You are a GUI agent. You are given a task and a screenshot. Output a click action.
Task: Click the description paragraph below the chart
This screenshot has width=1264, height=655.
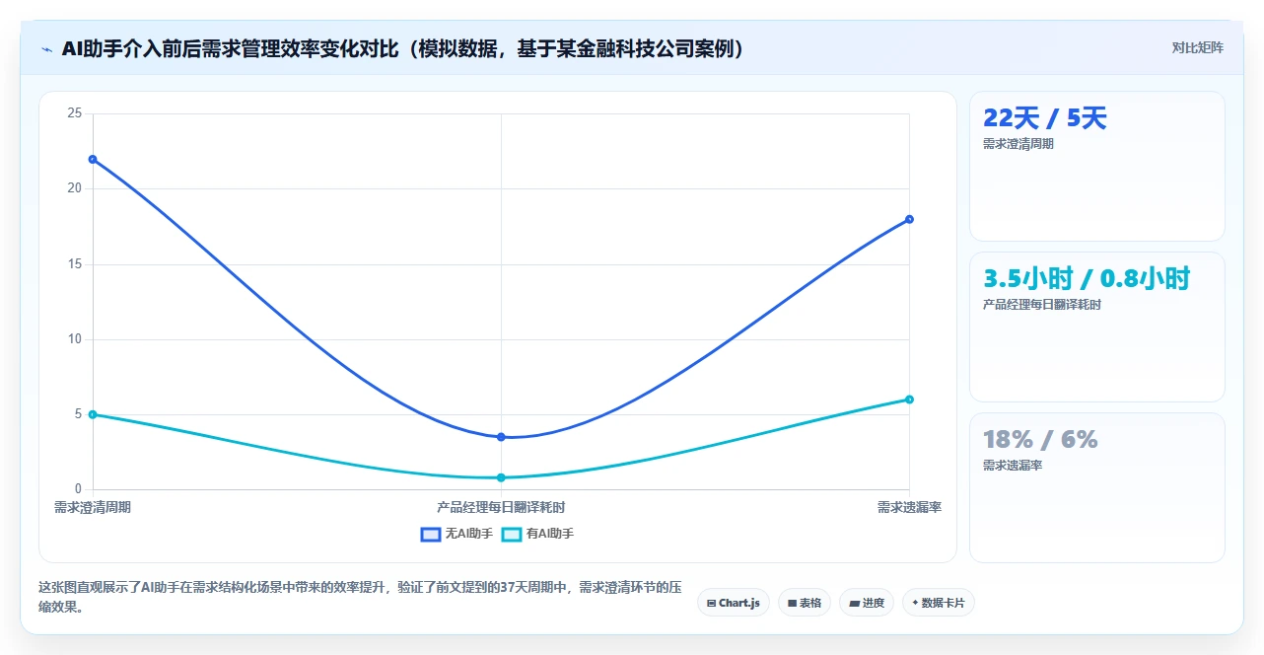pos(360,597)
